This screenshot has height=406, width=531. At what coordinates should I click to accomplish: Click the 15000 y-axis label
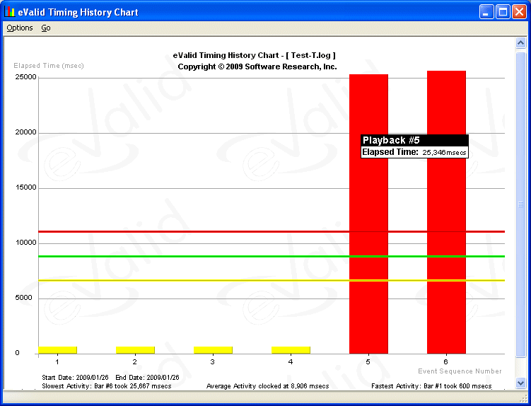(25, 187)
